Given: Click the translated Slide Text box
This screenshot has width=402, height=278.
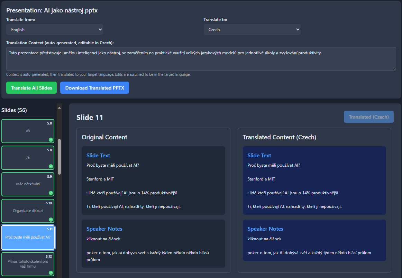Looking at the screenshot, I should [314, 180].
